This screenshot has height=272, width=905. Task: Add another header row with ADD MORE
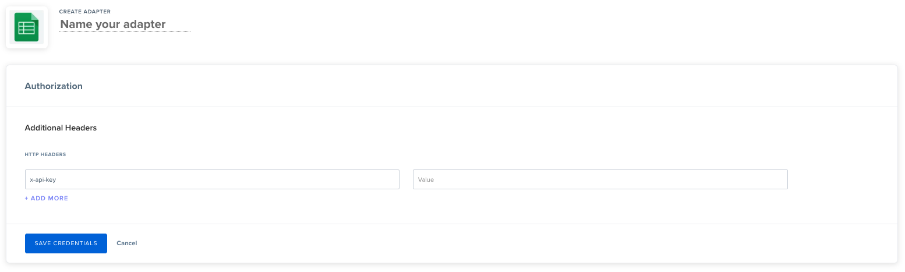click(47, 199)
